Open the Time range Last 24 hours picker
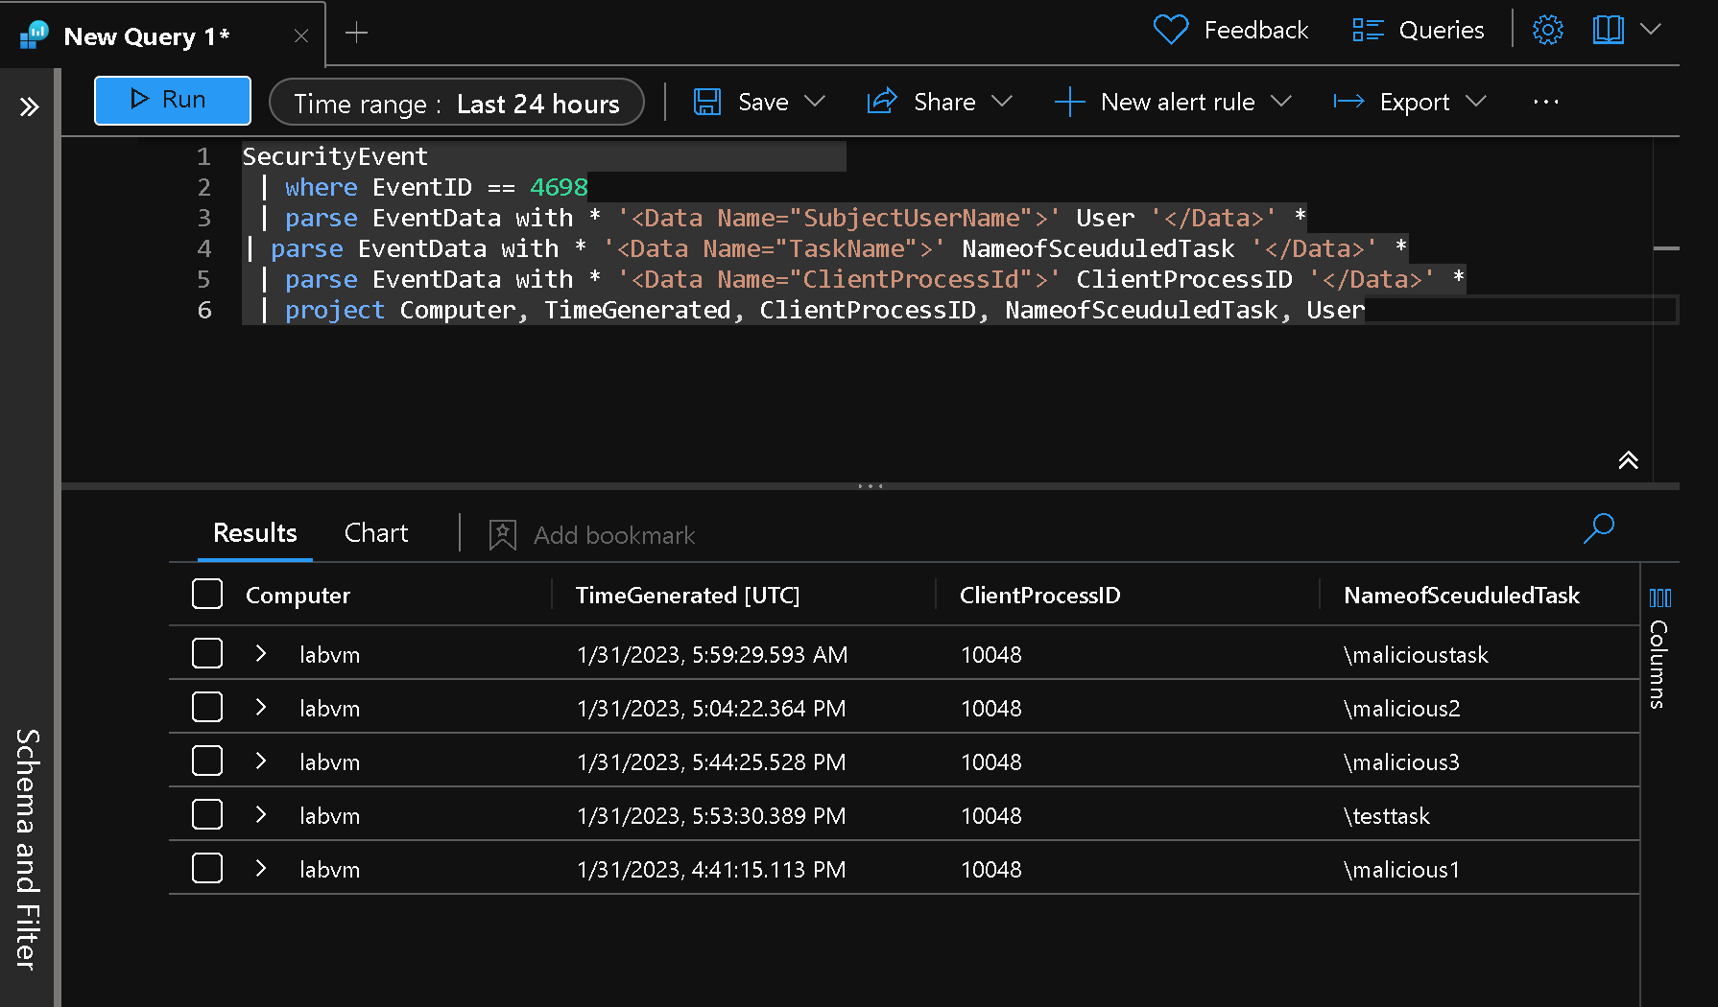 [457, 103]
